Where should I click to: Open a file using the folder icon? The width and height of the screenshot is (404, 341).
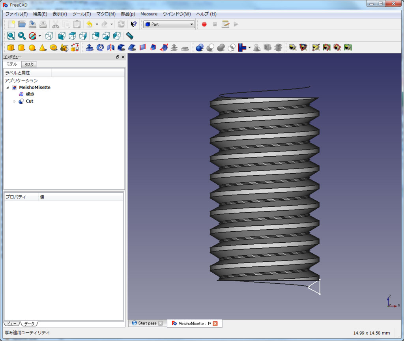22,24
